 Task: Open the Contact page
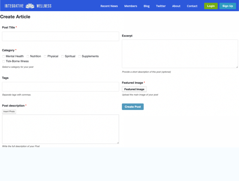[192, 6]
